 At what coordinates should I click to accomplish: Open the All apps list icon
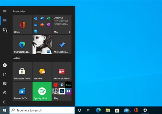tap(5, 30)
